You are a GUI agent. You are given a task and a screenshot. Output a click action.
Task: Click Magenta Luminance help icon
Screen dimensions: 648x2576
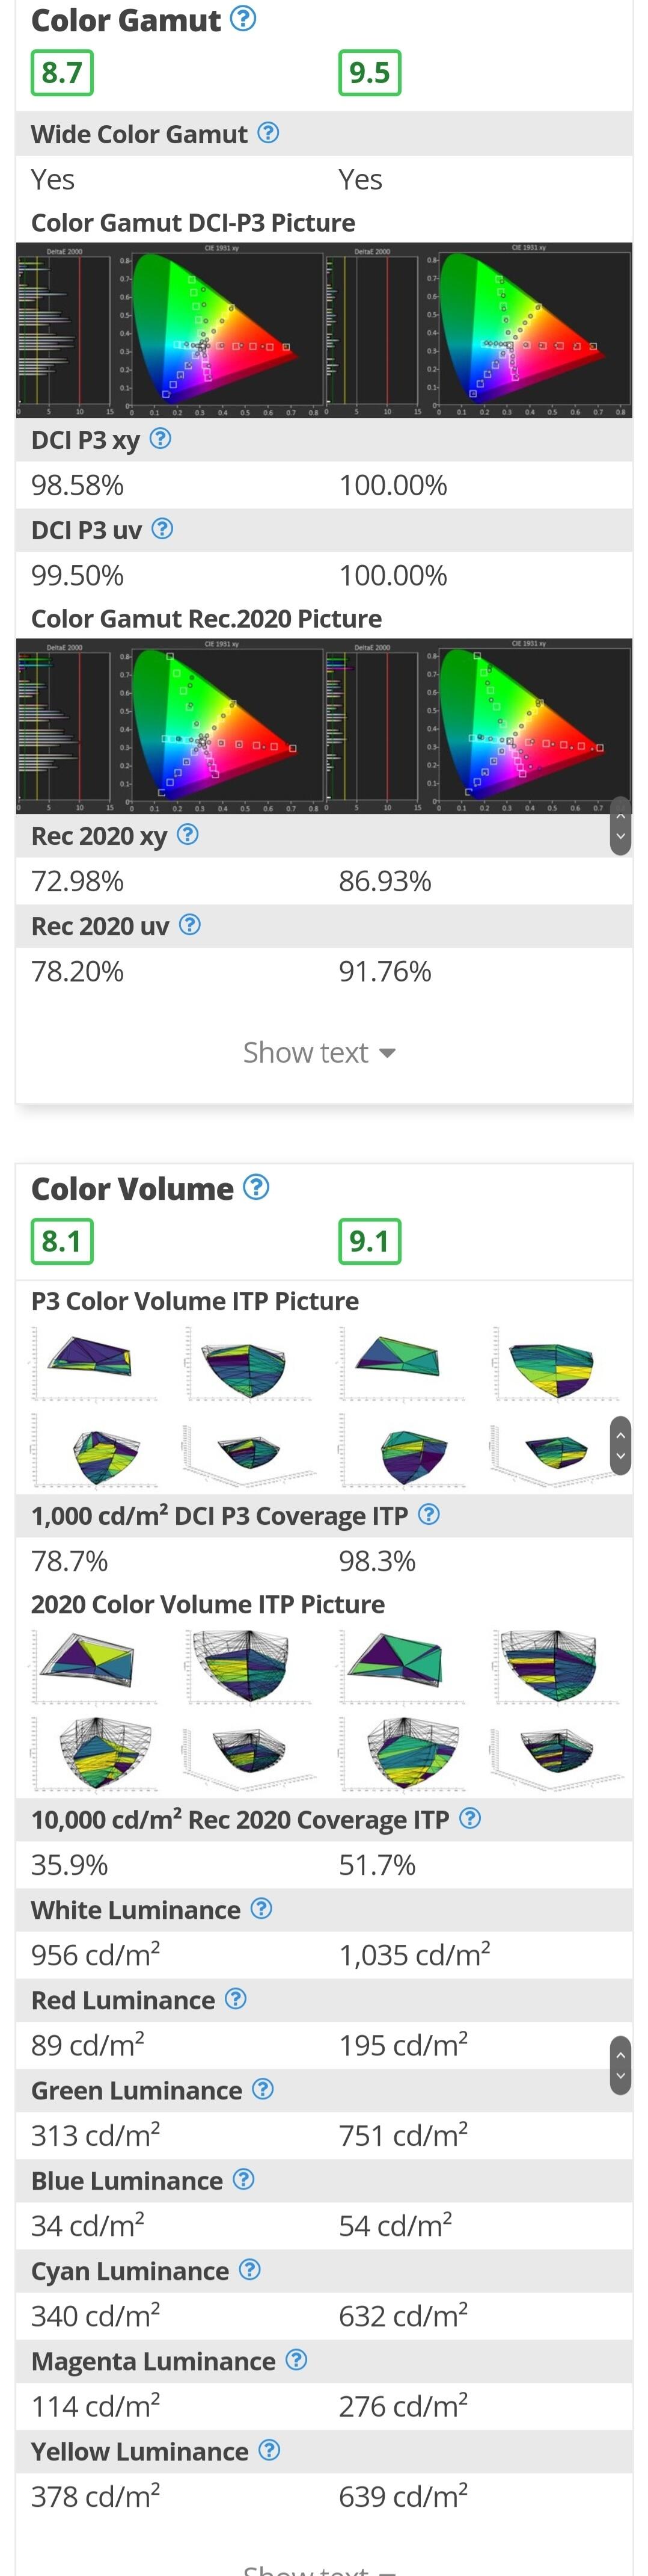296,2360
